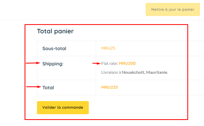Click Mettre à jour le panier button
204x126 pixels.
click(173, 9)
